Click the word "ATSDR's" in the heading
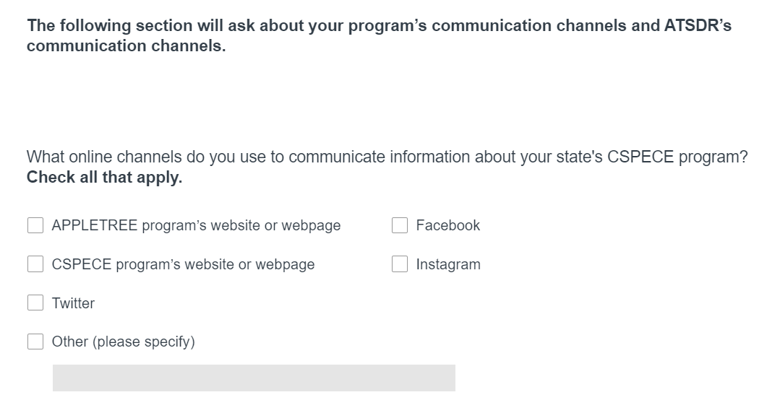 point(697,26)
